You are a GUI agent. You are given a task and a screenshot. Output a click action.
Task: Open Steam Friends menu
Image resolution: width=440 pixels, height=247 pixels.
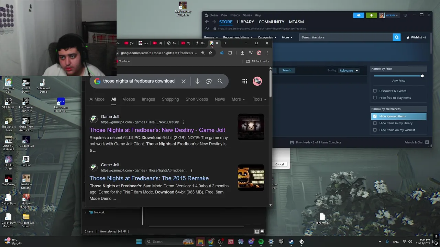(x=235, y=15)
